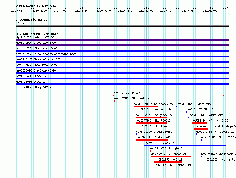Select esv5135 (Wang2008) variant label
Screen dimensions: 236x178
click(127, 93)
